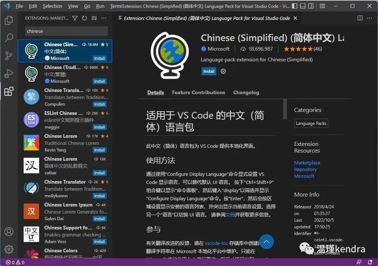Customize layout icon in title bar
Screen dimensions: 378x266
coord(322,6)
